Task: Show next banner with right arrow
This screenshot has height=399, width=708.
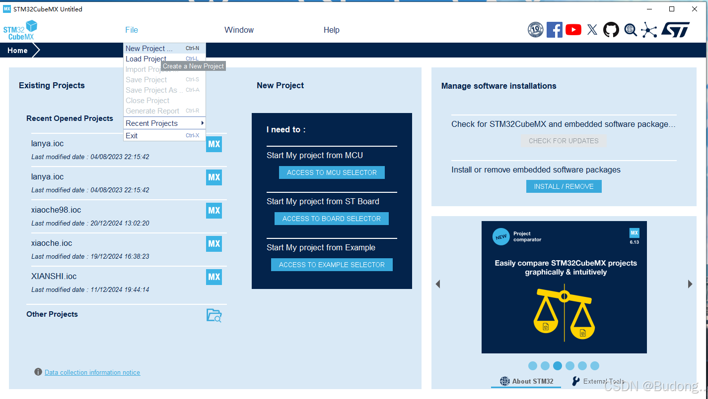Action: click(690, 284)
